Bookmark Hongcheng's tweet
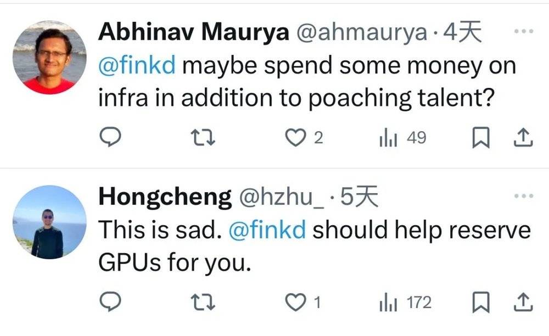 pyautogui.click(x=480, y=303)
